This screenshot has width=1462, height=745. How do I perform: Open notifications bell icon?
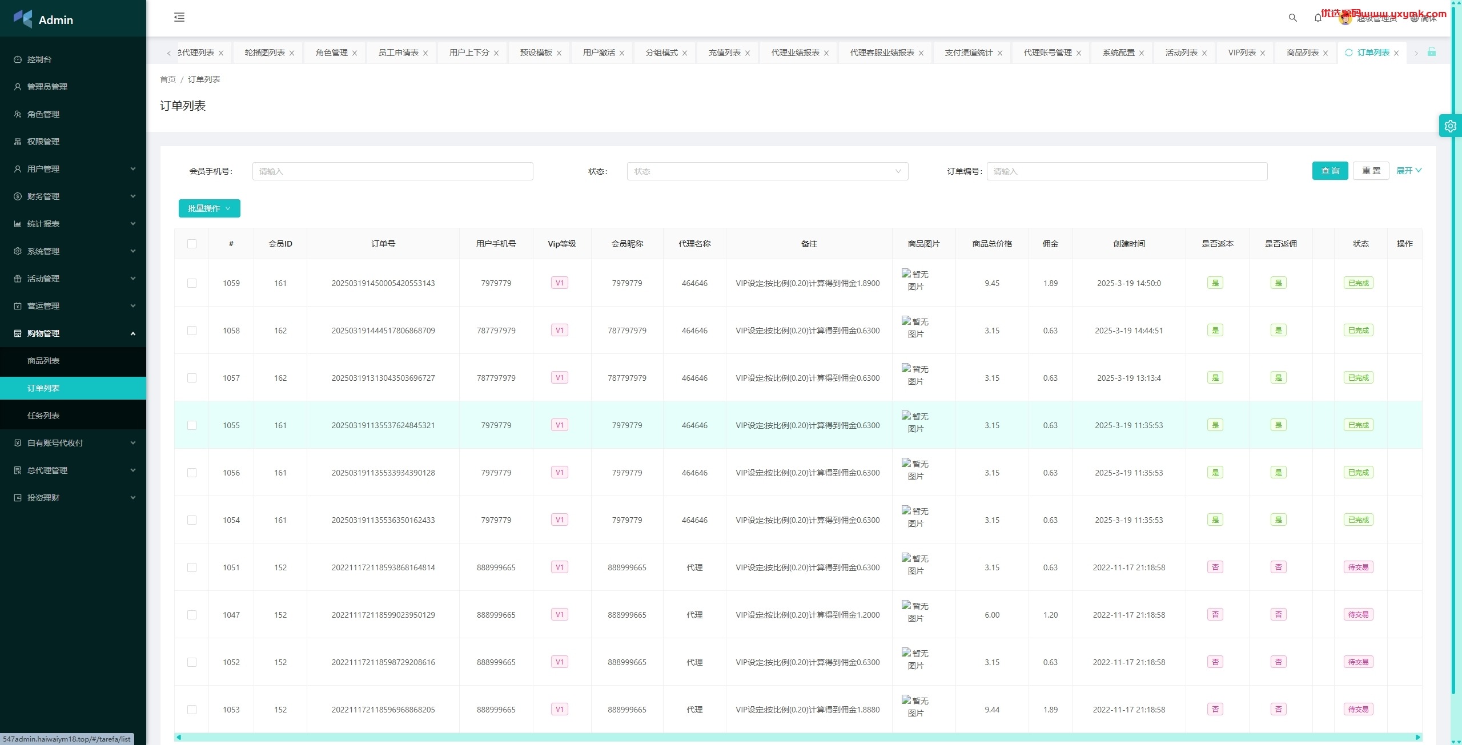tap(1318, 18)
